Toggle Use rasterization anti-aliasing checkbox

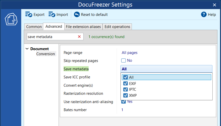pos(124,102)
